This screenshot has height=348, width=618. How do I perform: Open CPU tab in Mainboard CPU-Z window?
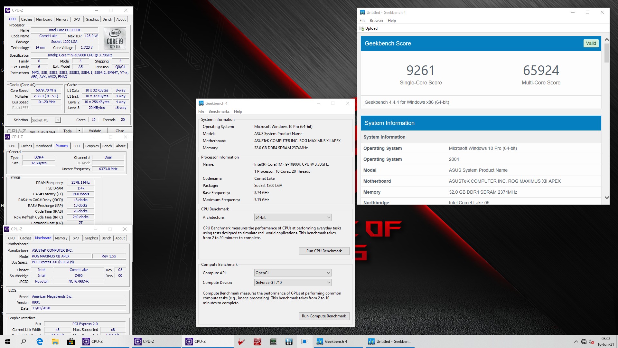click(11, 238)
